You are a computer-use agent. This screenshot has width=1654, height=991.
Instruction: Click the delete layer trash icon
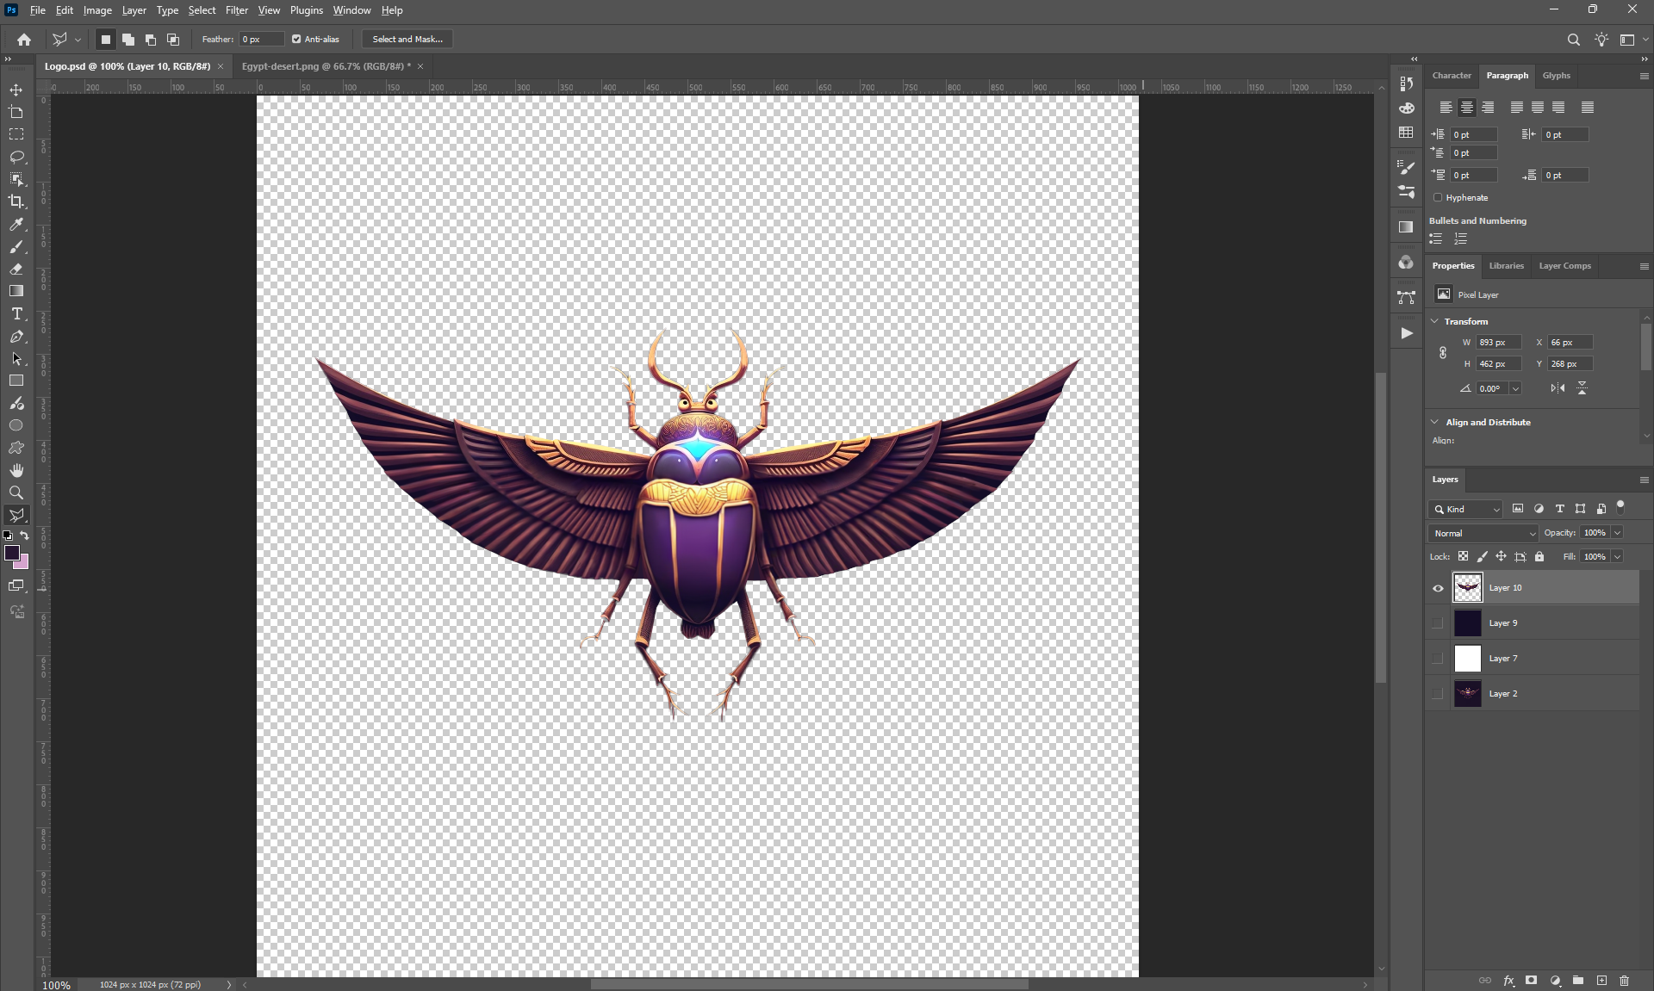coord(1624,981)
